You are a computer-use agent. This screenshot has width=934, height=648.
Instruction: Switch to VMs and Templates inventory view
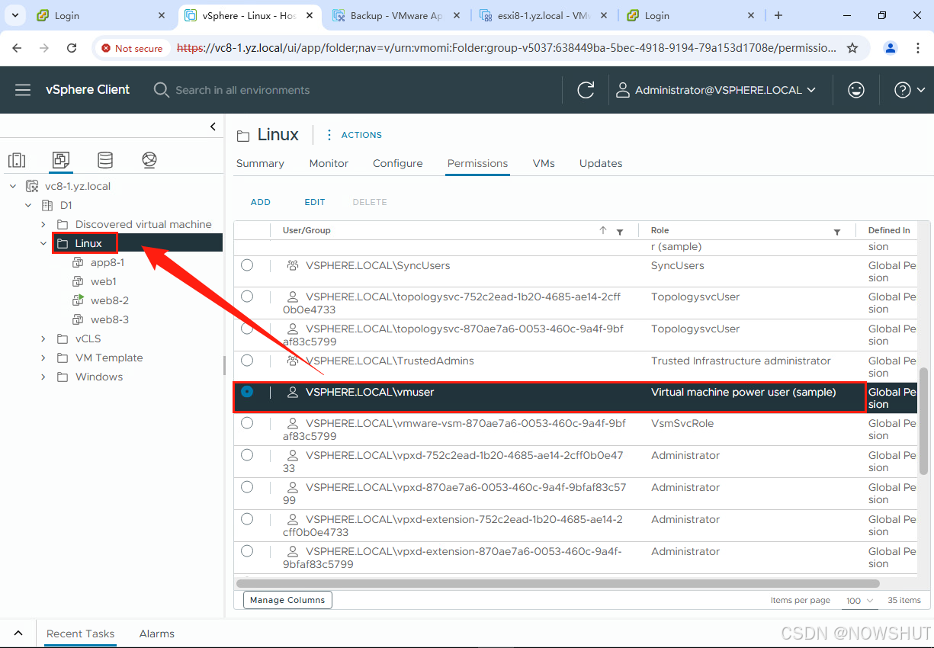tap(61, 160)
